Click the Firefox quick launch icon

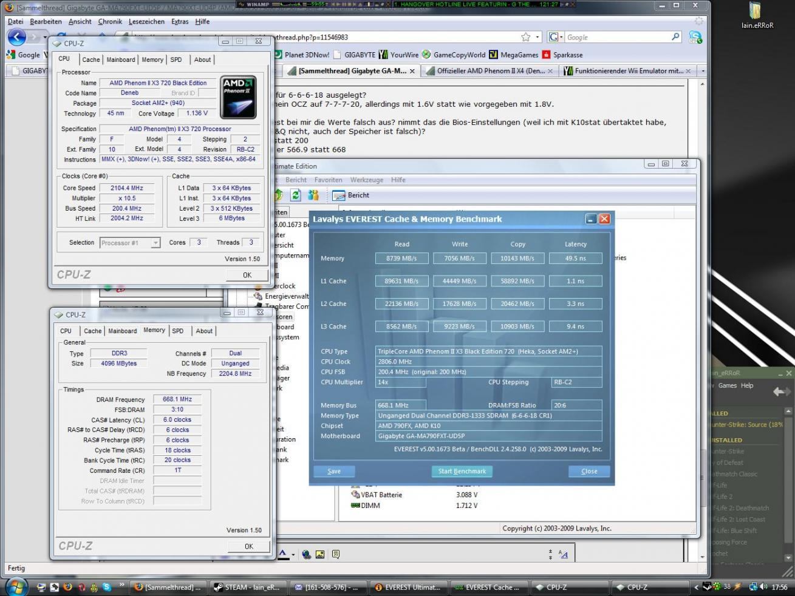pyautogui.click(x=67, y=587)
